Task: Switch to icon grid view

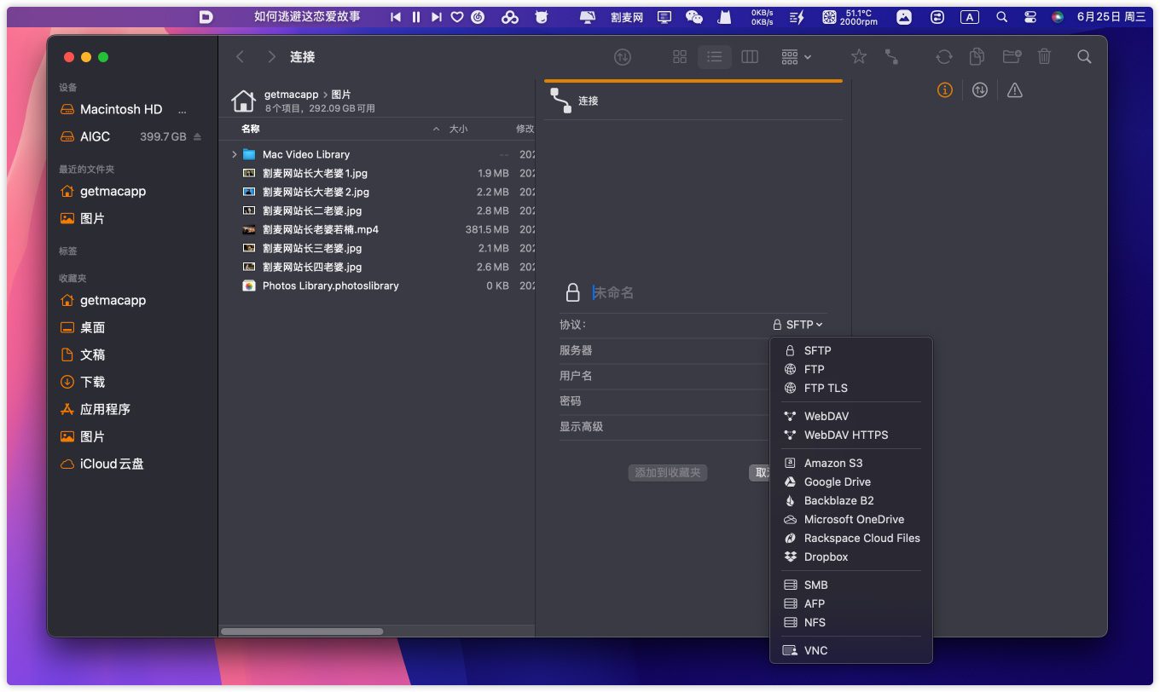Action: pos(680,57)
